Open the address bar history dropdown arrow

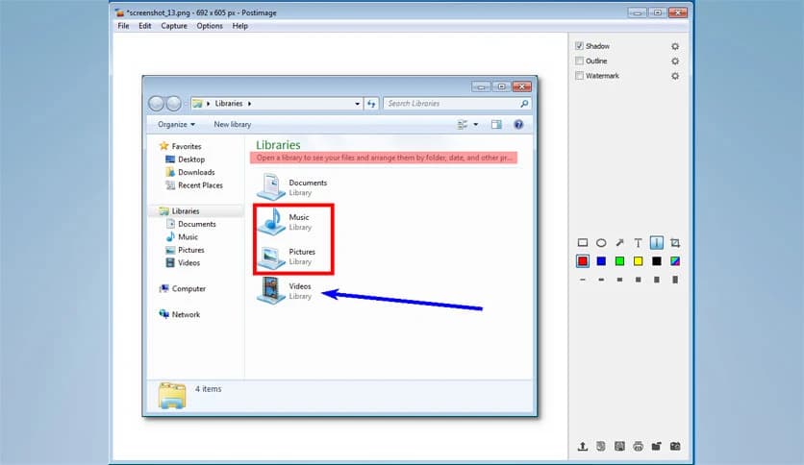[357, 104]
